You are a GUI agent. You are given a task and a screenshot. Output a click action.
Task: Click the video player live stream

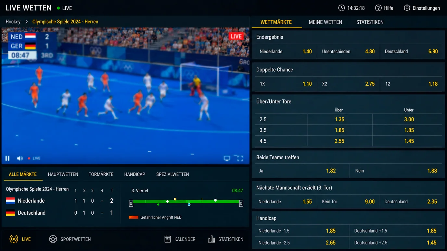click(125, 96)
